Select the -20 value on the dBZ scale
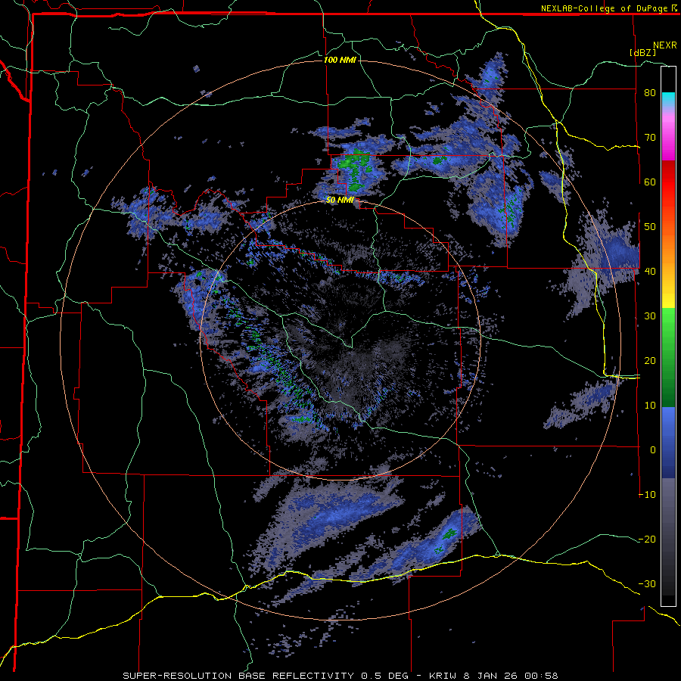Image resolution: width=681 pixels, height=681 pixels. pyautogui.click(x=647, y=540)
